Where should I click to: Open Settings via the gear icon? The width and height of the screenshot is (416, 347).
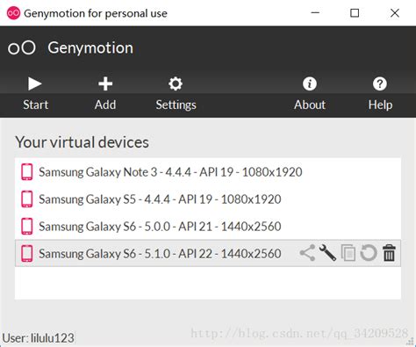176,83
